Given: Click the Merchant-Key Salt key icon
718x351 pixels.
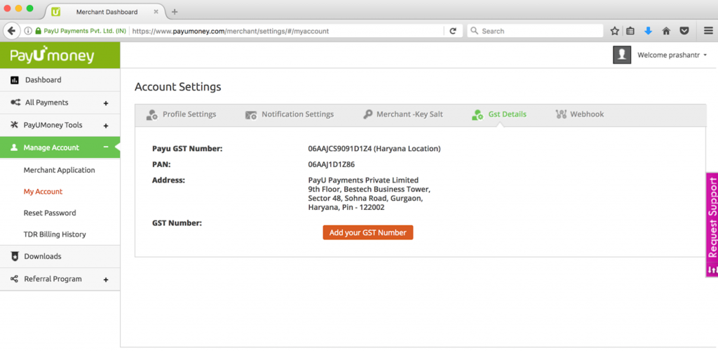Looking at the screenshot, I should tap(367, 114).
